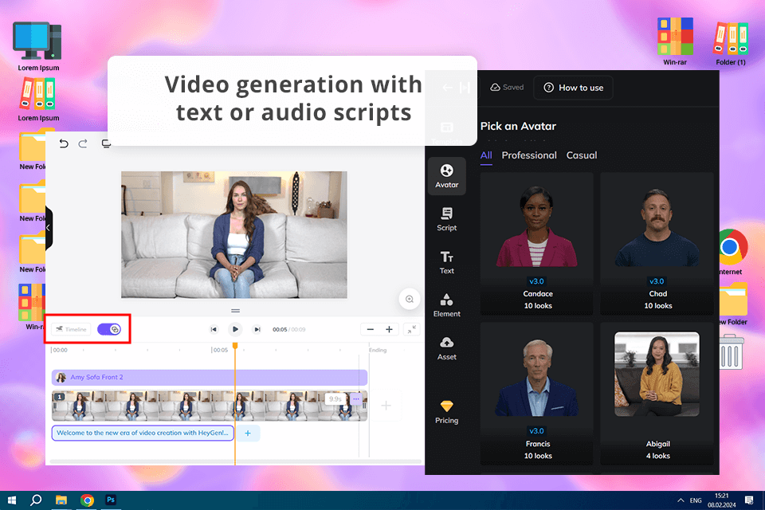The width and height of the screenshot is (765, 510).
Task: Switch to the Professional avatars tab
Action: click(x=529, y=155)
